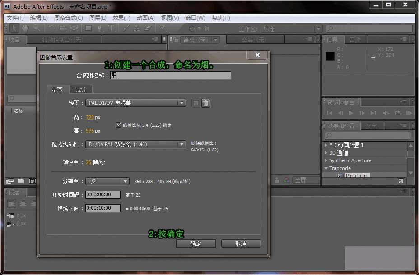Select the Rotation tool
The width and height of the screenshot is (419, 275).
click(x=51, y=28)
